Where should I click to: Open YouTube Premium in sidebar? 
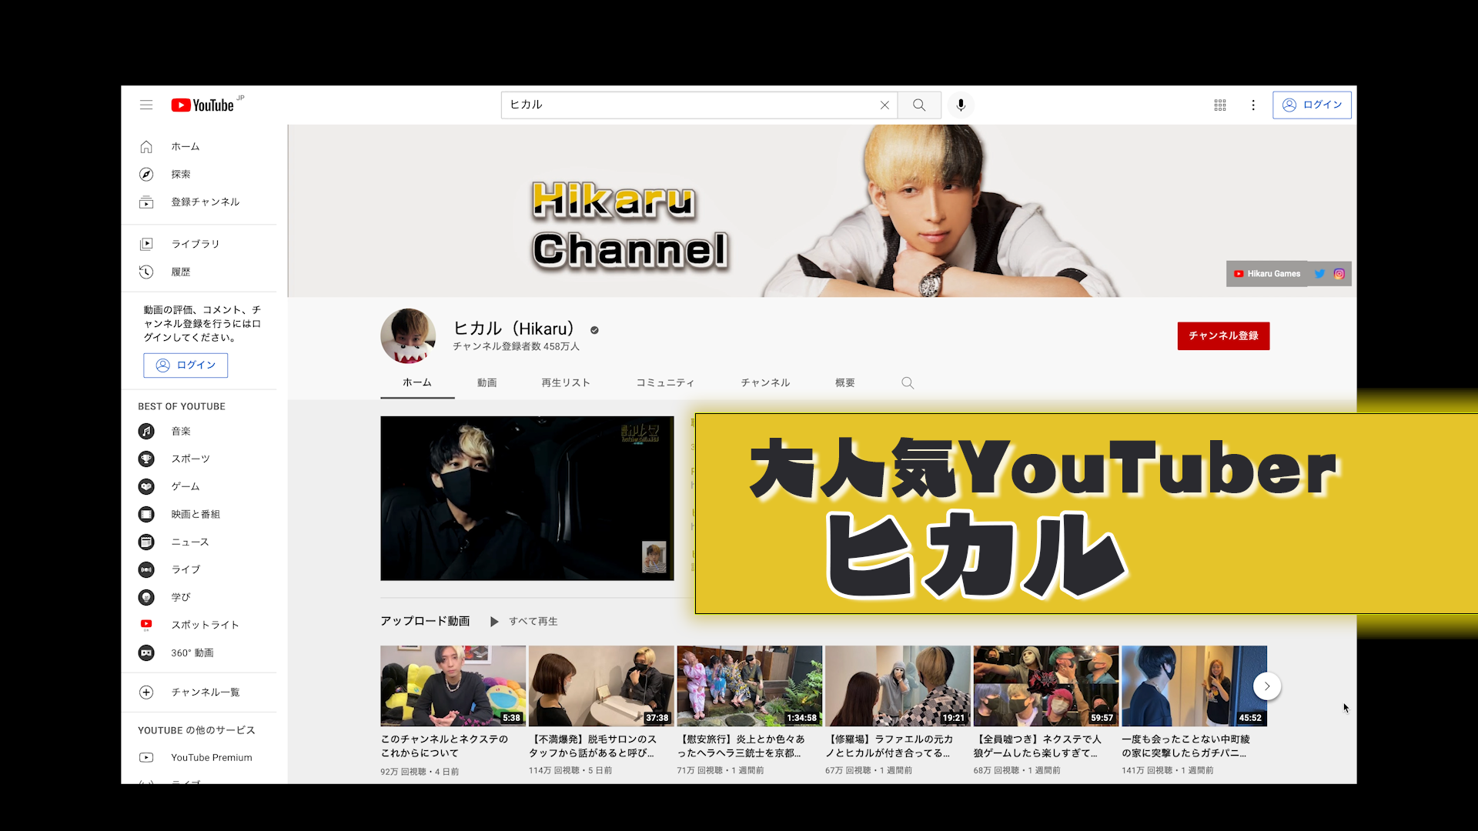[199, 758]
